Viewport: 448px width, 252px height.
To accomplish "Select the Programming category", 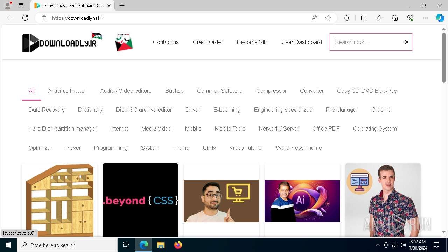I will click(111, 148).
